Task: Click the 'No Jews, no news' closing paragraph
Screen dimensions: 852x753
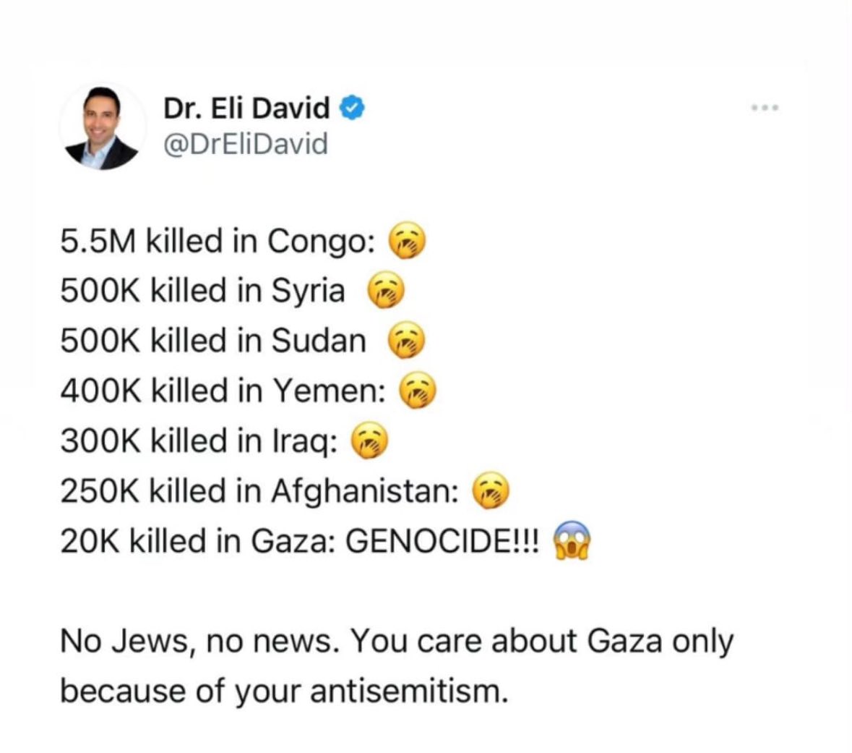Action: 397,666
